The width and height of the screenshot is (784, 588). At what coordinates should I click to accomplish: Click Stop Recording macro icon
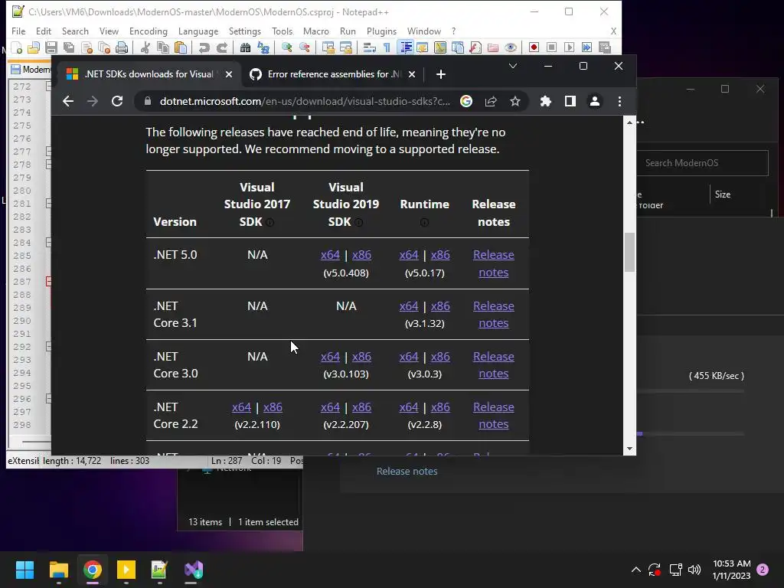click(x=551, y=47)
